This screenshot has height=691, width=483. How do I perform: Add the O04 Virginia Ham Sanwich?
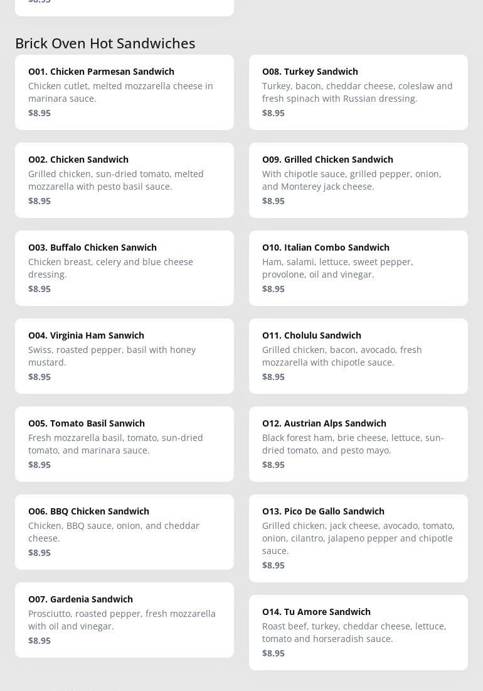click(87, 335)
